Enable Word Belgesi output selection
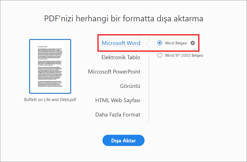 [160, 43]
